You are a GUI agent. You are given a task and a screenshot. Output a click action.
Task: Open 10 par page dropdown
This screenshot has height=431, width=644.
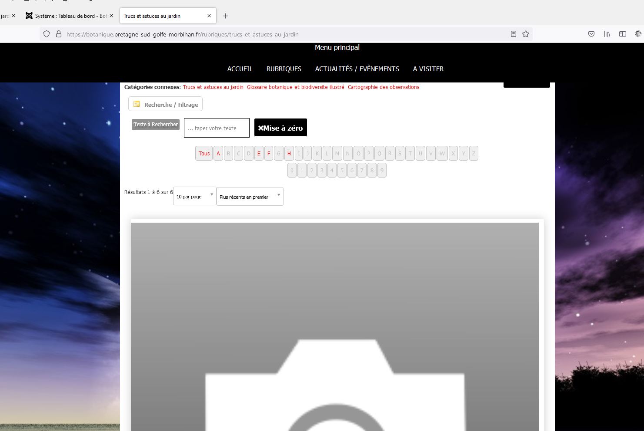click(x=194, y=196)
